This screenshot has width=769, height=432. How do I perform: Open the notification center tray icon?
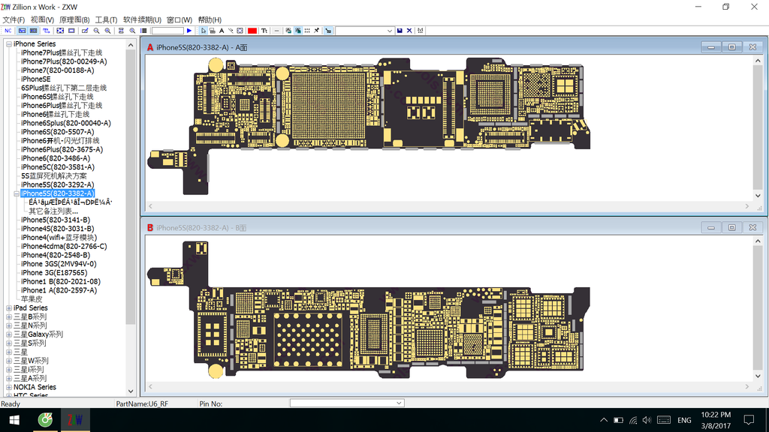pyautogui.click(x=749, y=420)
